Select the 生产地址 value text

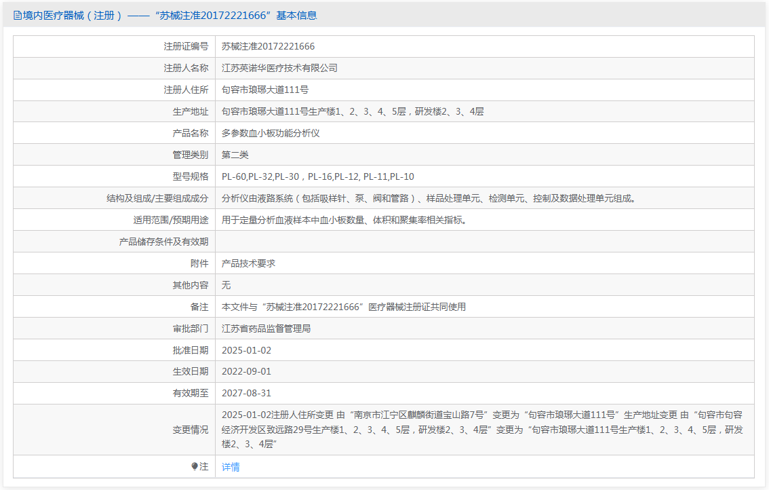tap(353, 111)
